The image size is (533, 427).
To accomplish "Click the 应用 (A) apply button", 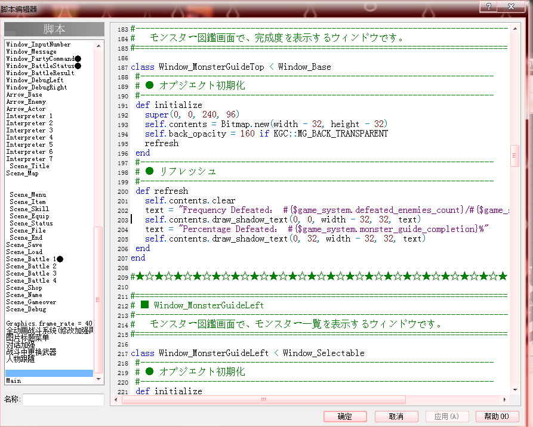I will 446,416.
